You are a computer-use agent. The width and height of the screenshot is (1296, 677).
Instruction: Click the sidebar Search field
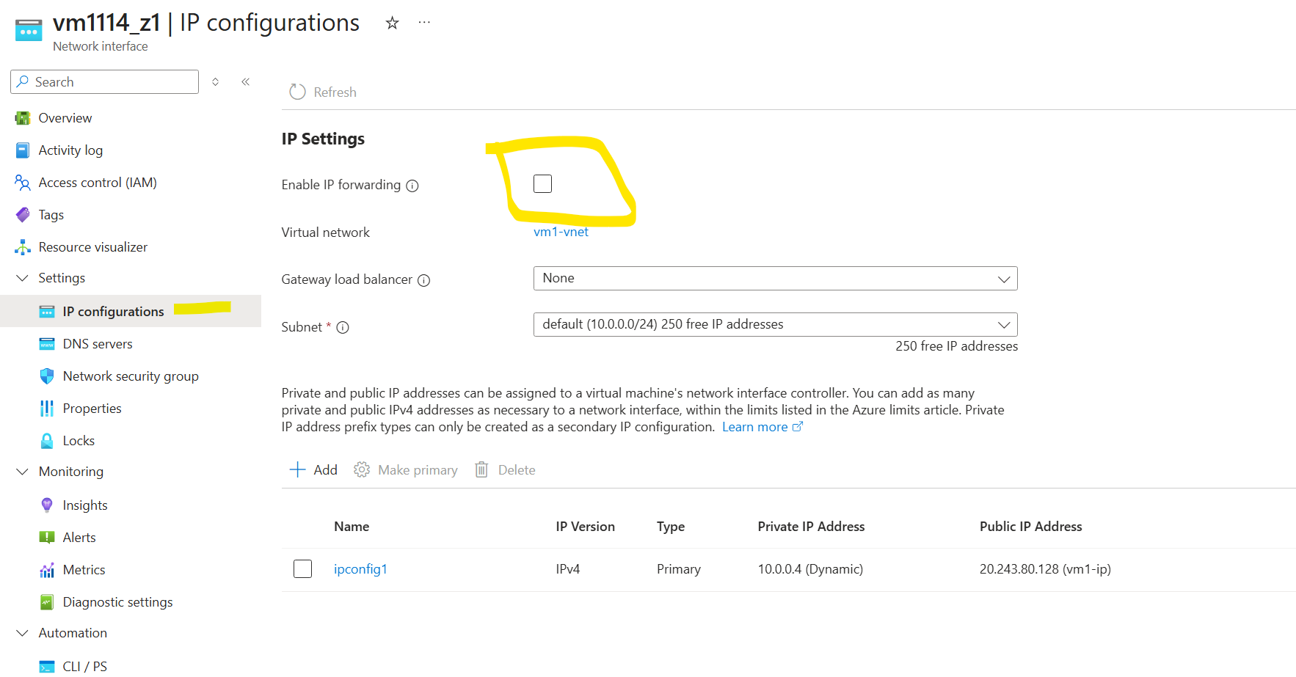pyautogui.click(x=104, y=81)
